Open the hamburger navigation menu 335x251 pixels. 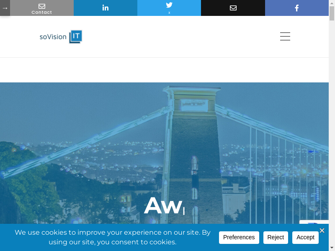[285, 36]
